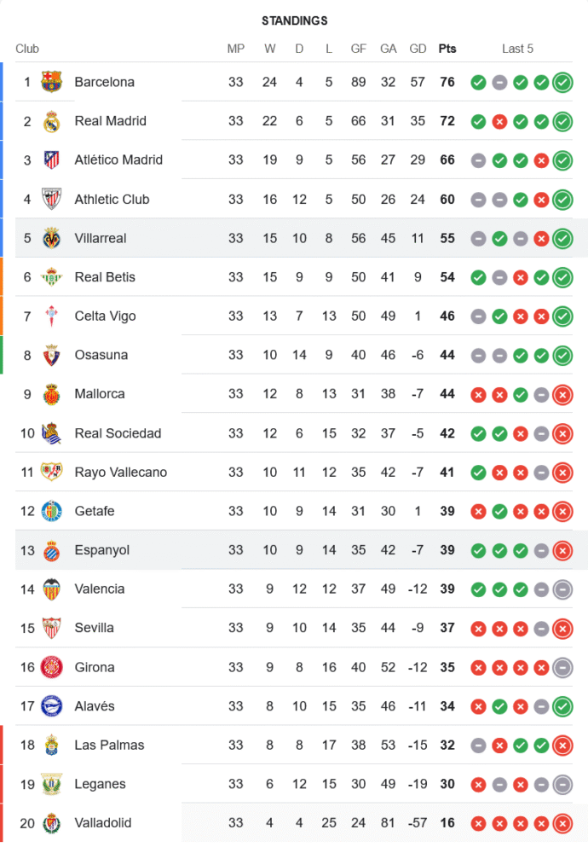Viewport: 588px width, 853px height.
Task: Click the Real Madrid club crest
Action: (x=52, y=121)
